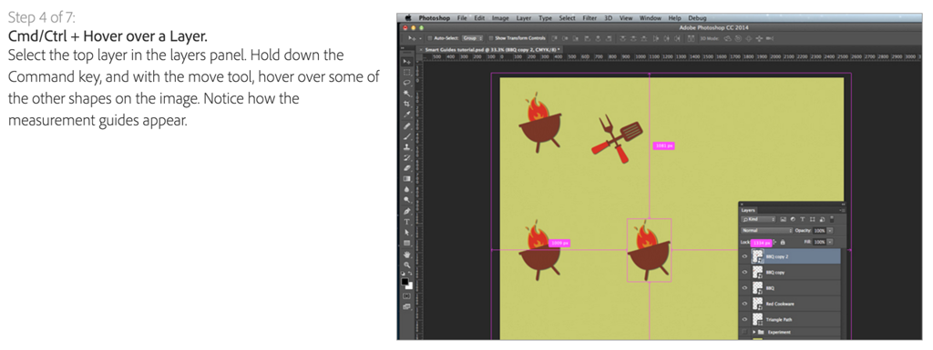Open the Auto-Select Group dropdown
The height and width of the screenshot is (350, 933).
473,38
